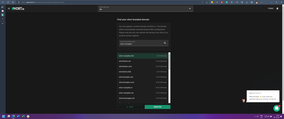Open Andy's welcome chat message
This screenshot has width=284, height=119.
[x=263, y=96]
